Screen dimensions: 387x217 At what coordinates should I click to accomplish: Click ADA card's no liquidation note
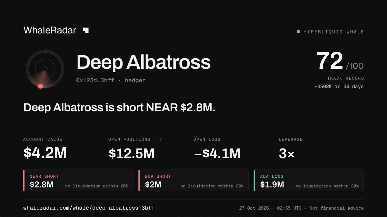(x=327, y=186)
